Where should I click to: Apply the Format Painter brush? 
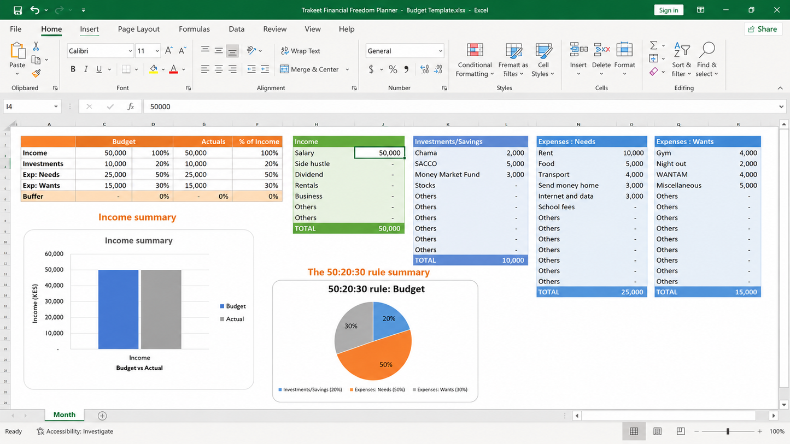[x=36, y=73]
